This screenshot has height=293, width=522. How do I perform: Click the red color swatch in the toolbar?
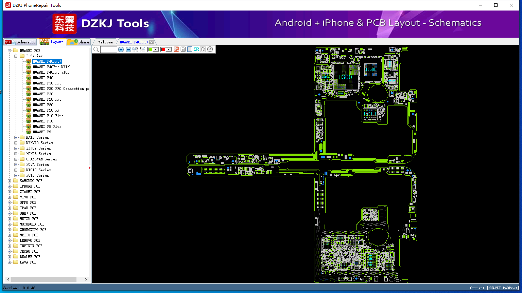tap(163, 50)
